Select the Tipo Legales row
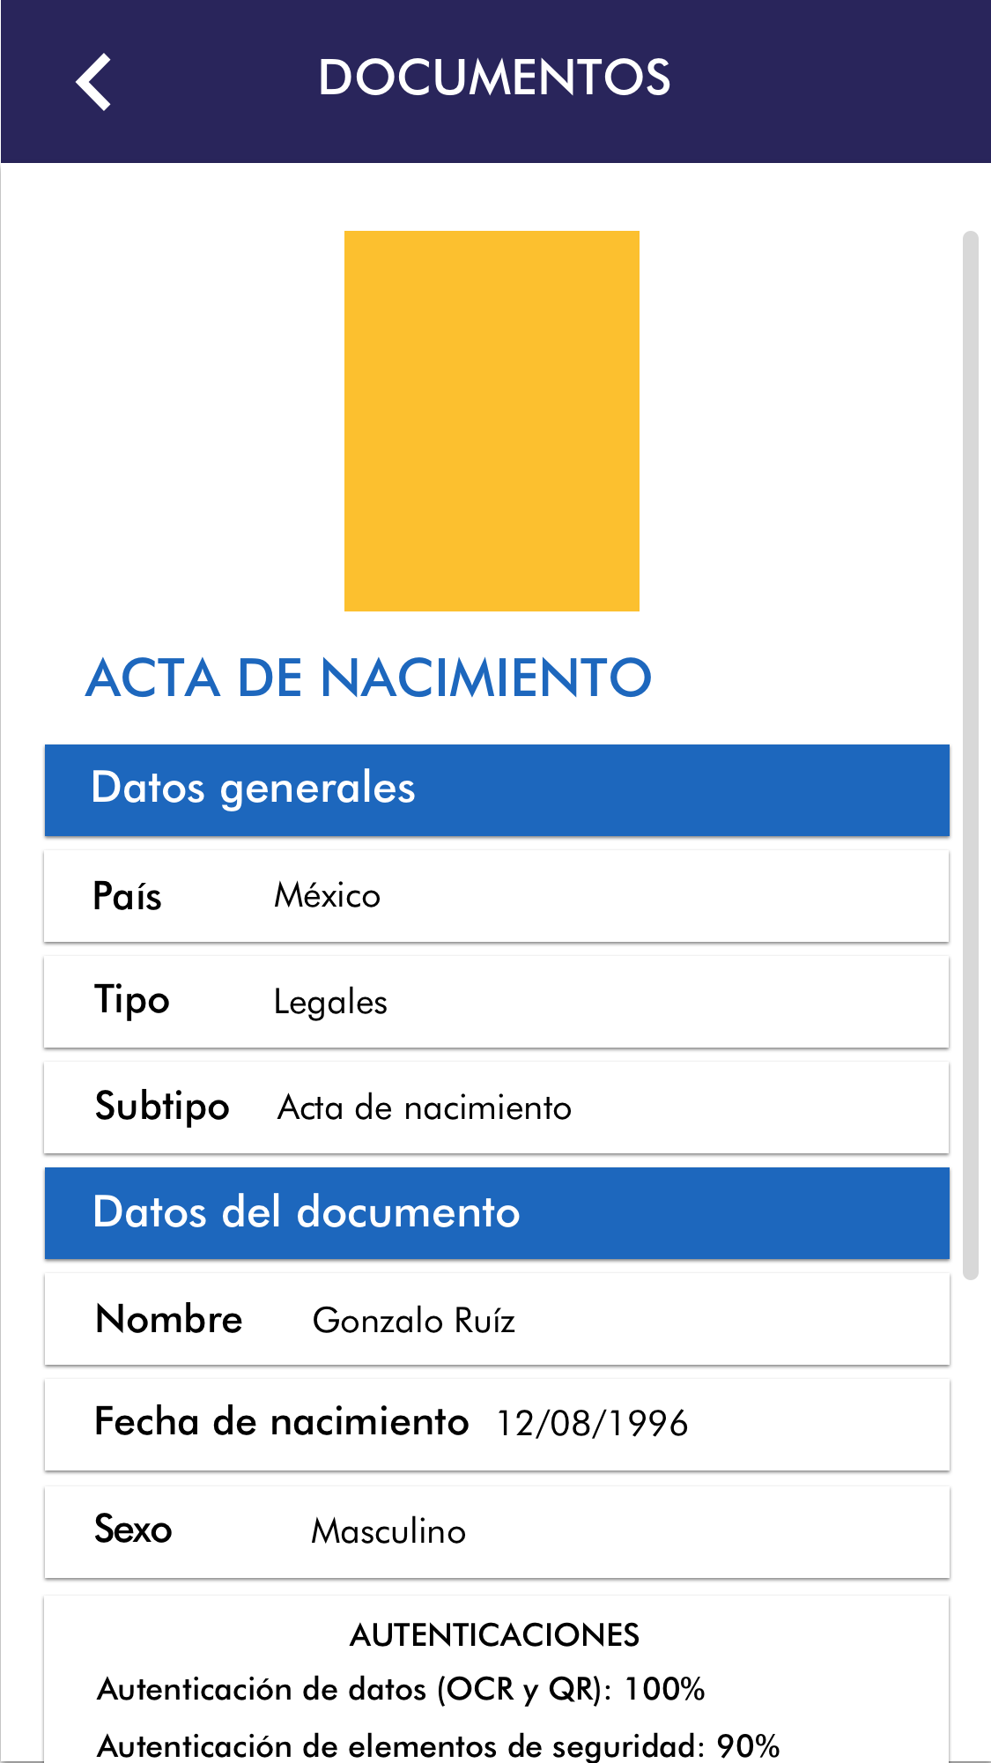991x1763 pixels. [x=497, y=1002]
